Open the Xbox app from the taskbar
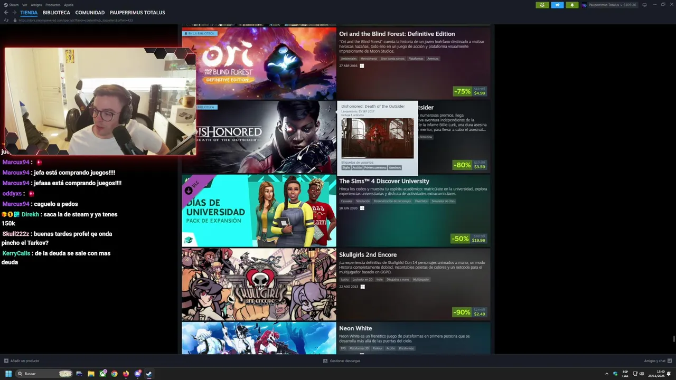 tap(102, 374)
